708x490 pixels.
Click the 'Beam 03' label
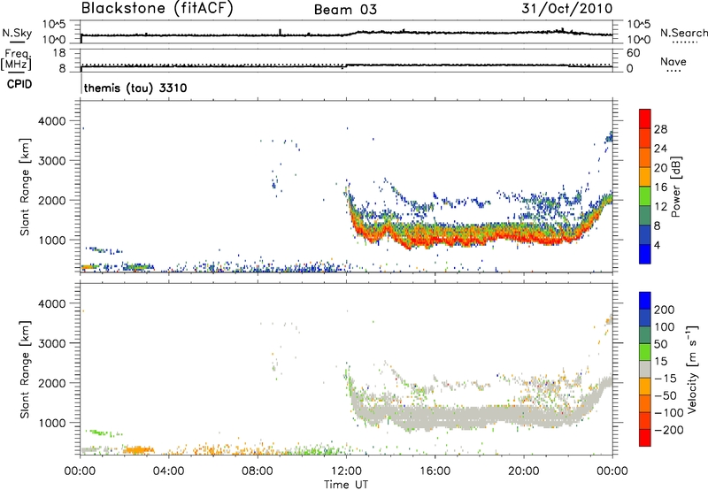pyautogui.click(x=345, y=10)
